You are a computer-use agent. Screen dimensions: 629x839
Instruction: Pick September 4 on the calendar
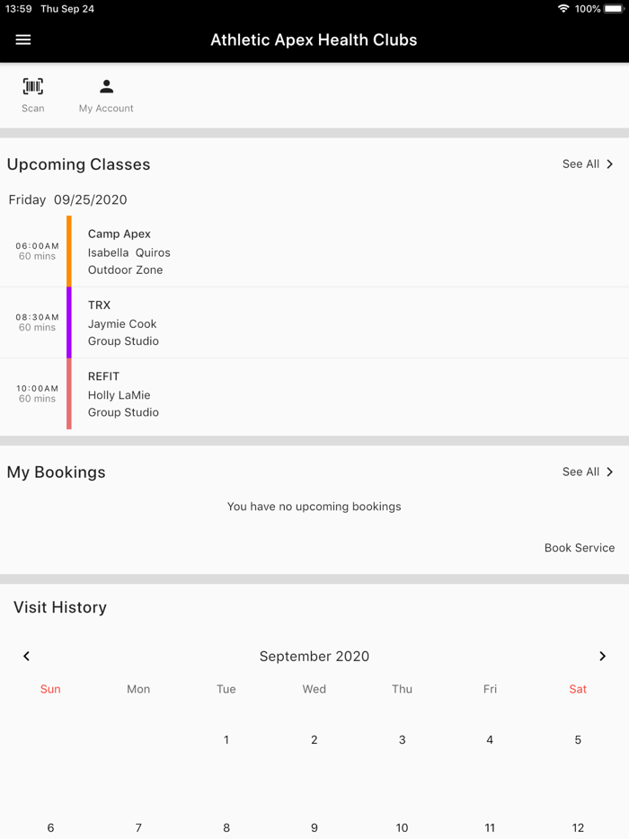click(490, 740)
